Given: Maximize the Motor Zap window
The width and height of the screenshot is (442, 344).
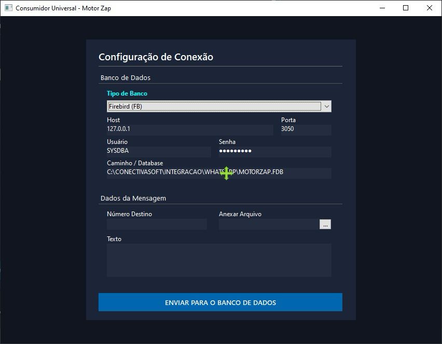Looking at the screenshot, I should pyautogui.click(x=406, y=8).
